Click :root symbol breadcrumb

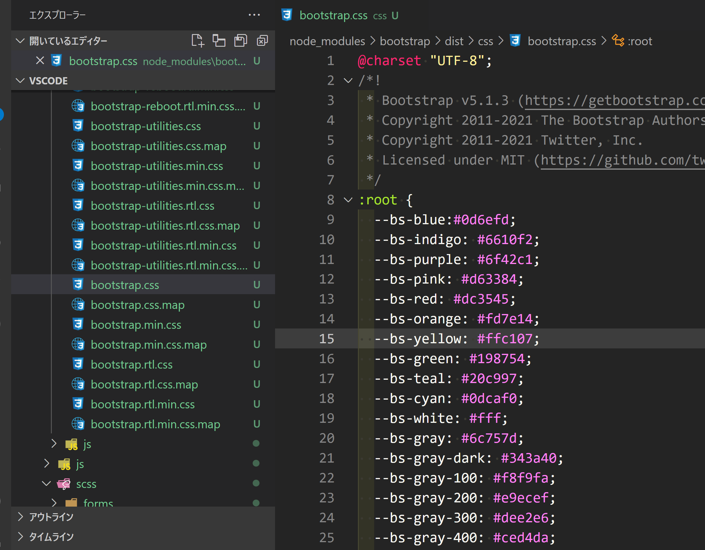[x=632, y=41]
